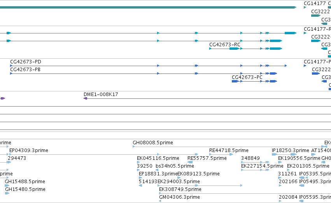The image size is (331, 203).
Task: Click the GH08008.5prime EST label
Action: click(152, 143)
